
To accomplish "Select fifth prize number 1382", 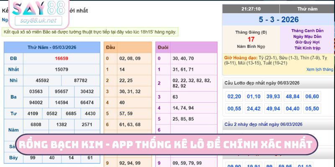I will click(x=62, y=124).
